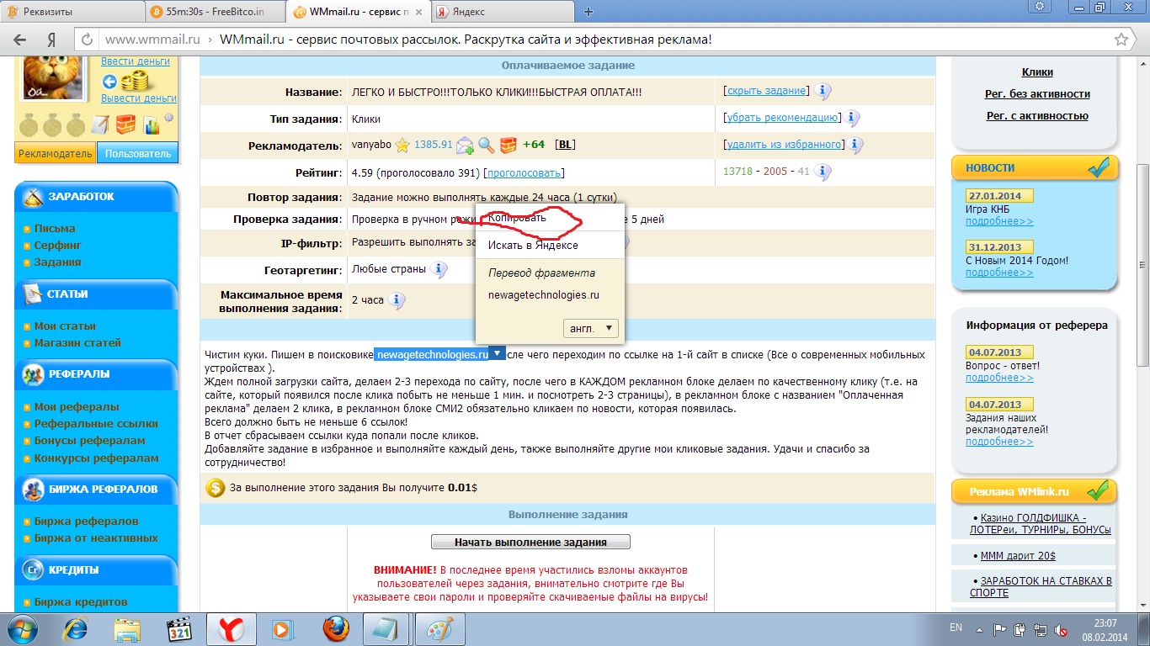Open Реферальные ссылки sidebar link
This screenshot has height=646, width=1150.
click(x=96, y=423)
